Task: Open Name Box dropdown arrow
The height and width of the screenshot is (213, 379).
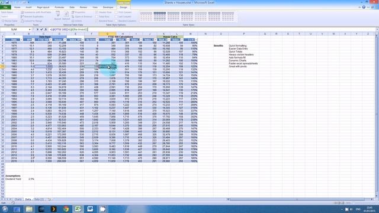Action: 30,30
